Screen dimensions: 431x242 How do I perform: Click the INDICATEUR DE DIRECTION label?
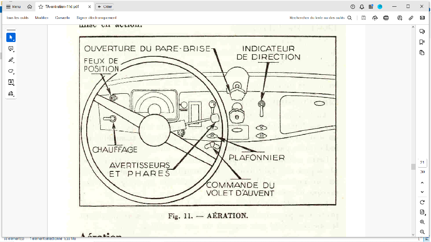(x=269, y=53)
